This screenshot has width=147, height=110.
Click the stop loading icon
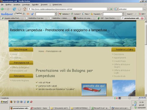click(x=19, y=9)
